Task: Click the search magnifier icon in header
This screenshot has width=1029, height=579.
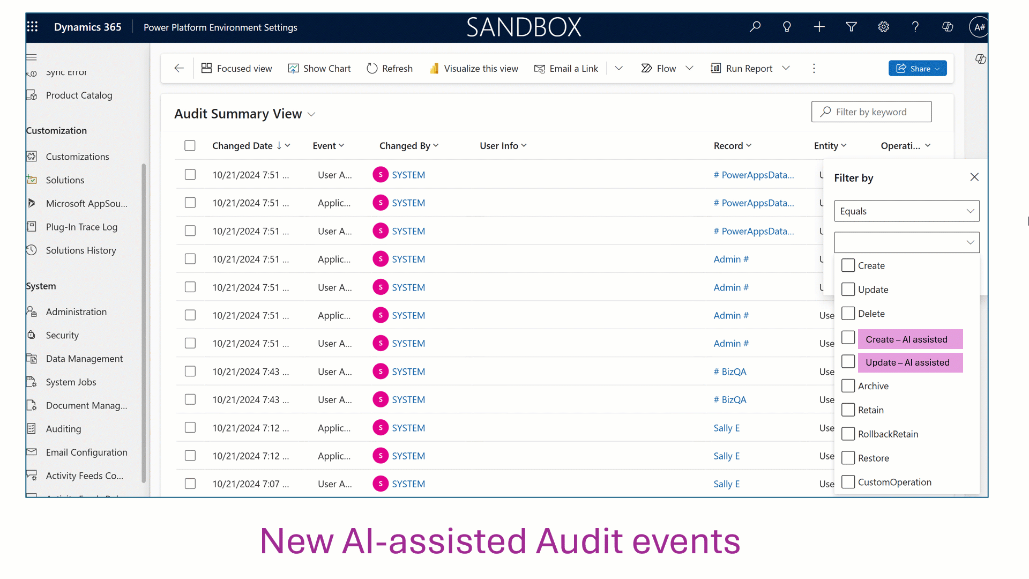Action: click(755, 27)
